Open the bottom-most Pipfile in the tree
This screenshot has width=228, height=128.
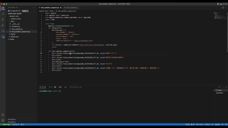(12, 39)
